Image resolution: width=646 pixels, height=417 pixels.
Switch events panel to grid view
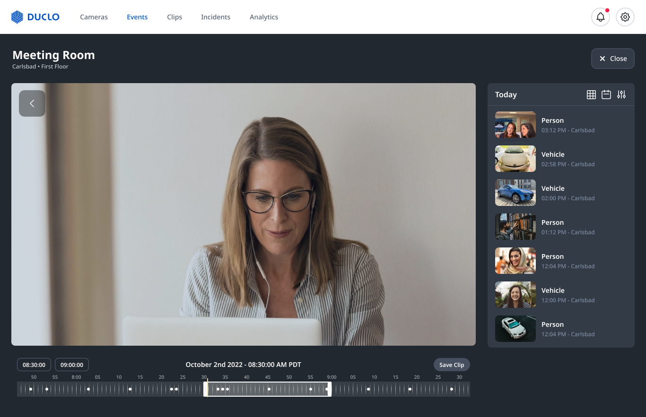pos(591,94)
